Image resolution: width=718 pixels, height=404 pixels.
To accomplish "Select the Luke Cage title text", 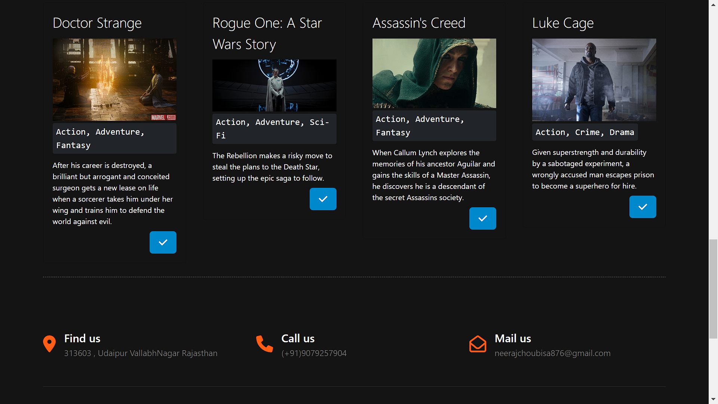I will click(562, 23).
